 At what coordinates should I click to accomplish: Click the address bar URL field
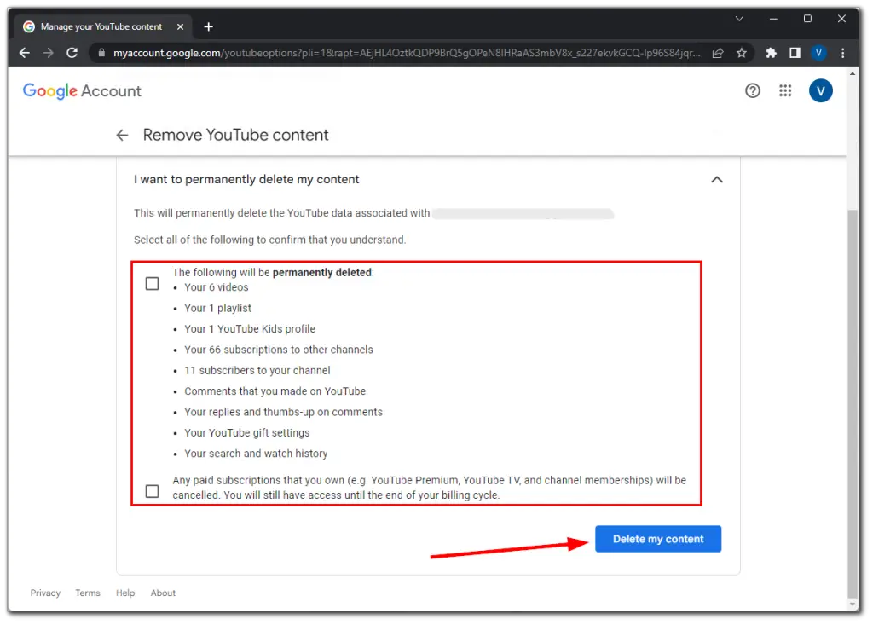tap(384, 53)
